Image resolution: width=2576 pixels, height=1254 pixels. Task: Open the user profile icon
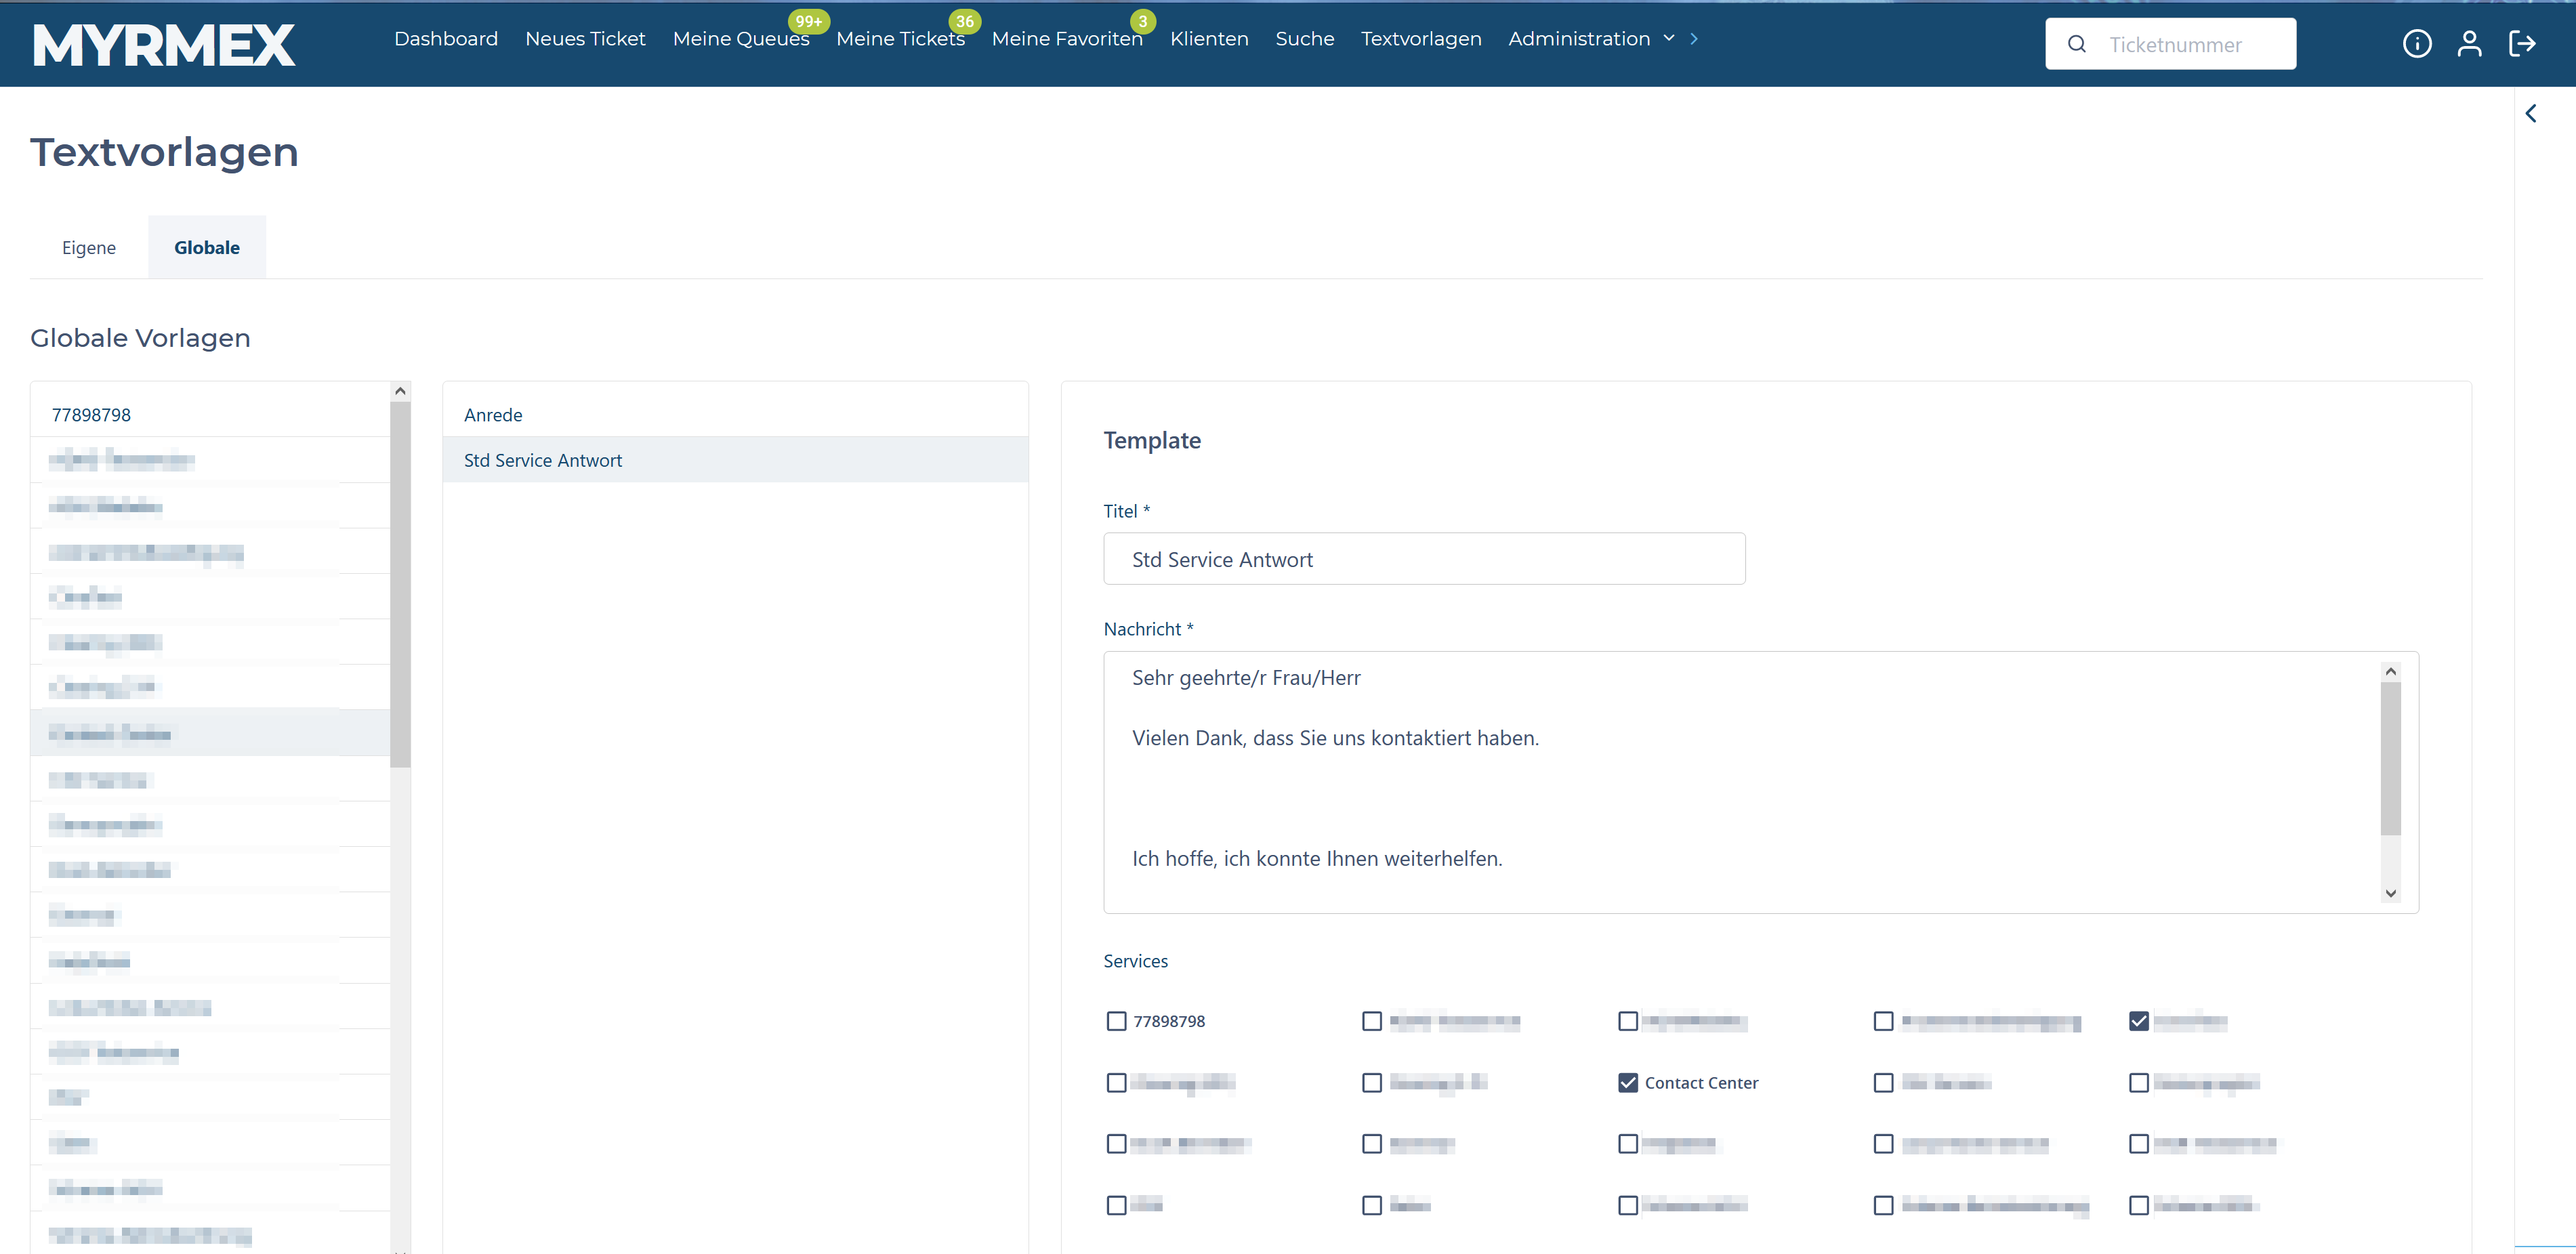2469,44
